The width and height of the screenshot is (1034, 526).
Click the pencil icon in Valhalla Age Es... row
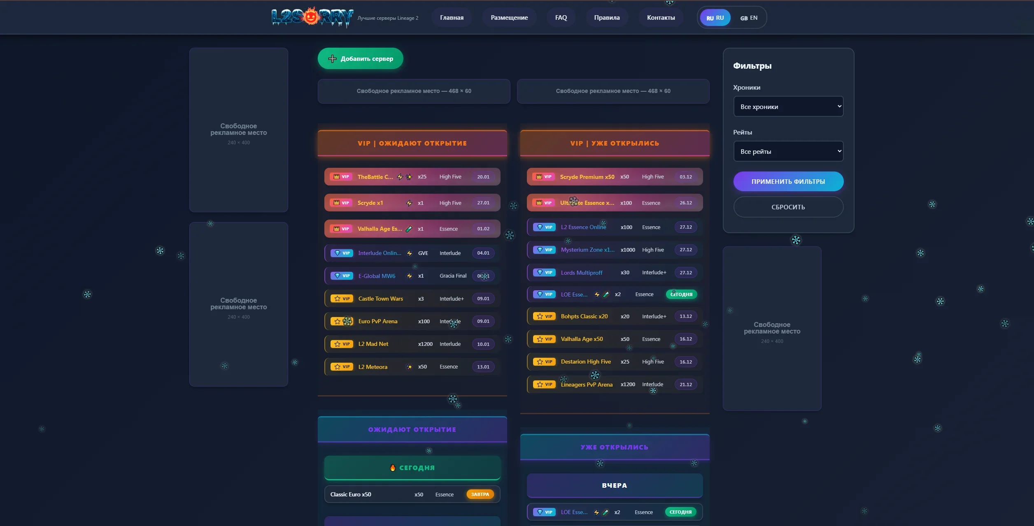click(x=409, y=229)
